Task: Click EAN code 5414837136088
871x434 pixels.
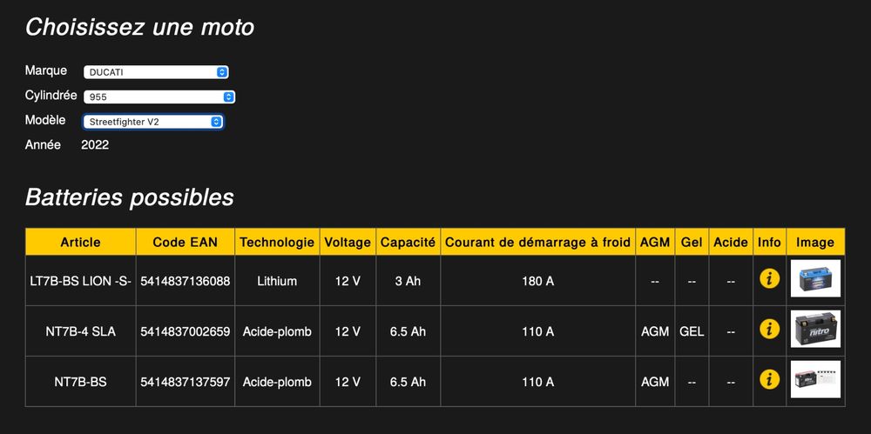Action: pos(185,282)
